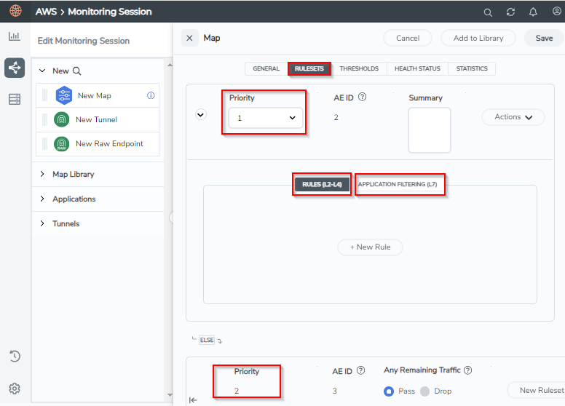Screen dimensions: 565x406
Task: Switch to the Statistics tab
Action: tap(472, 68)
